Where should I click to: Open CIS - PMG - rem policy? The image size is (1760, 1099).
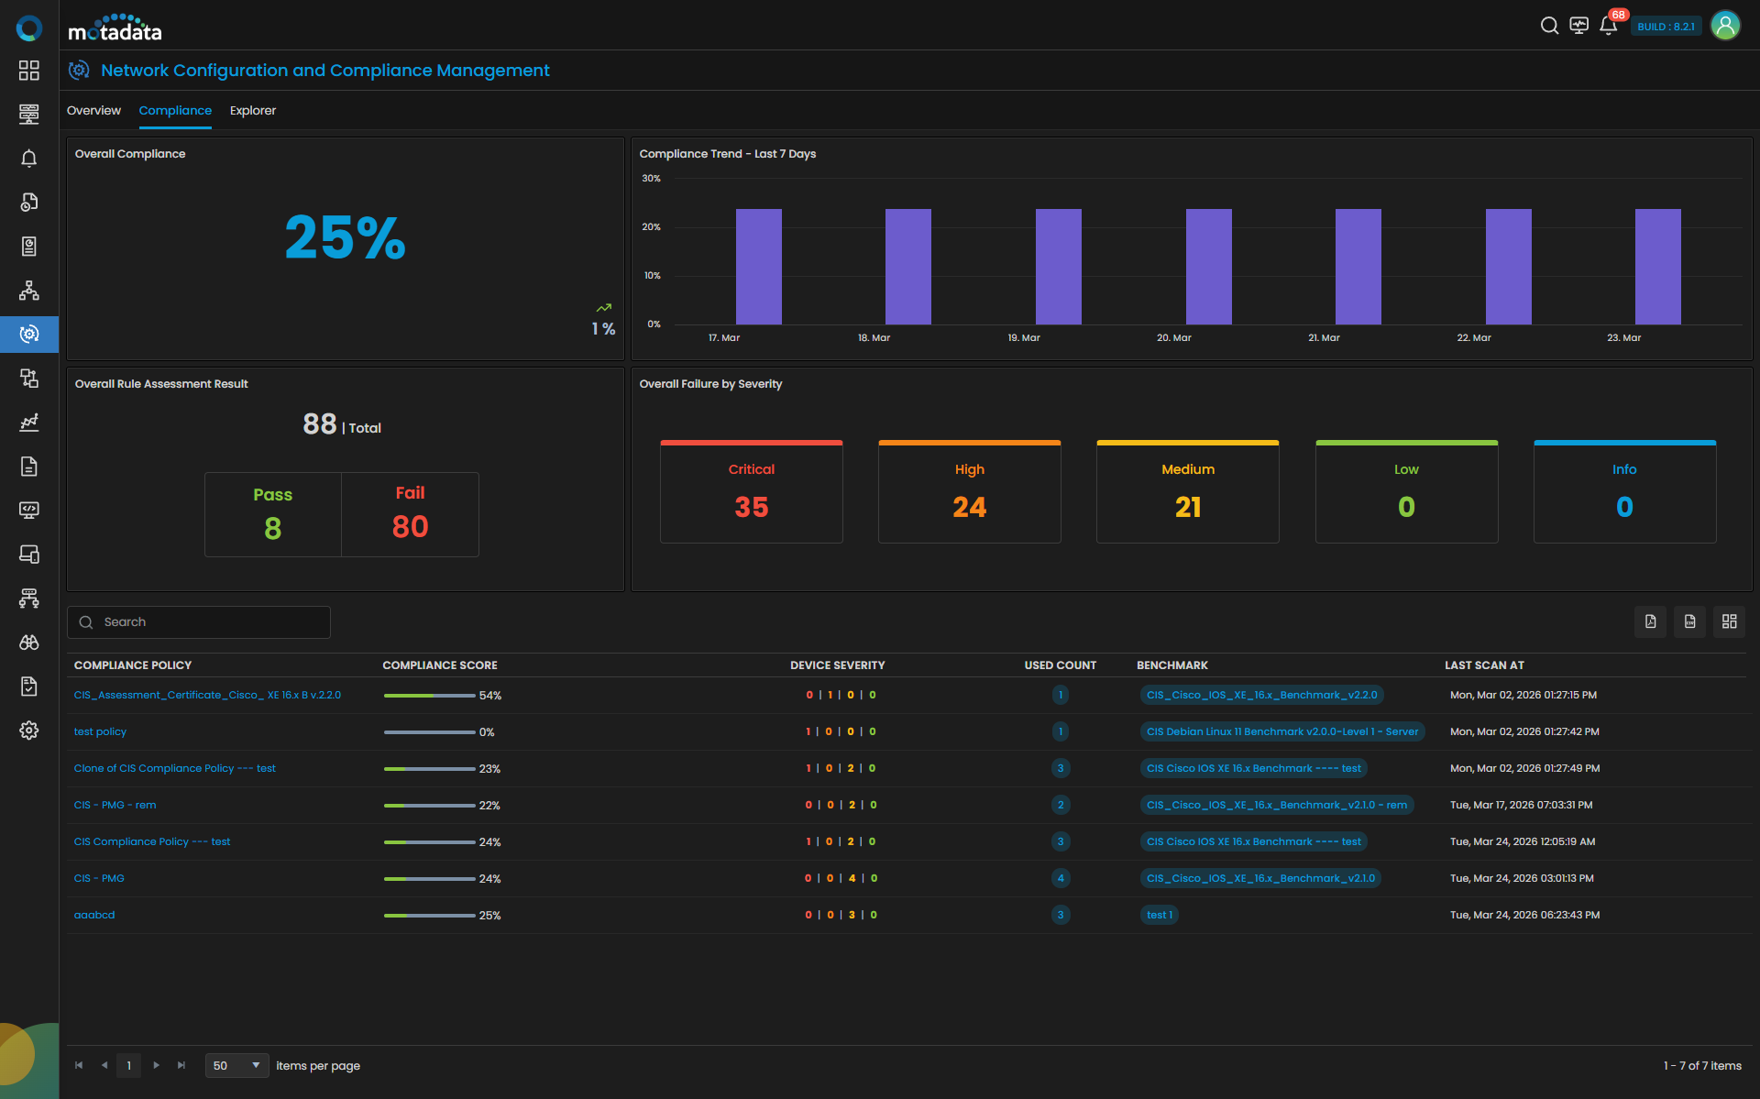115,805
